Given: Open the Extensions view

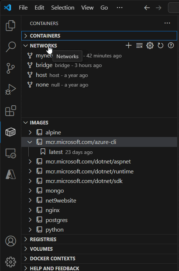Looking at the screenshot, I should pyautogui.click(x=11, y=110).
